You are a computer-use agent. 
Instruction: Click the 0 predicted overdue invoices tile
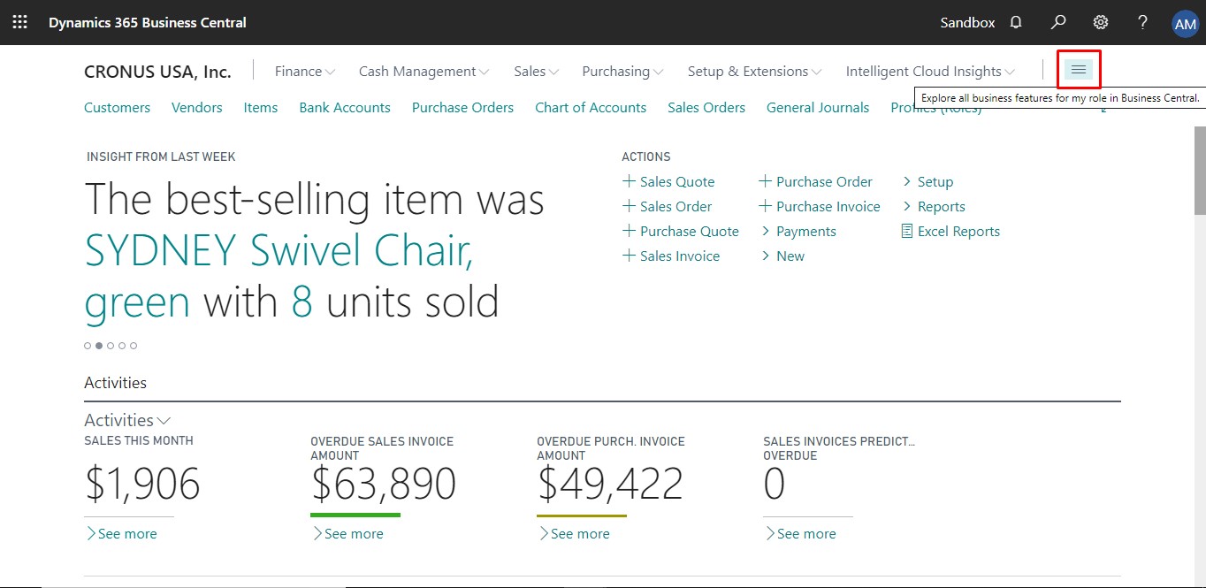775,484
